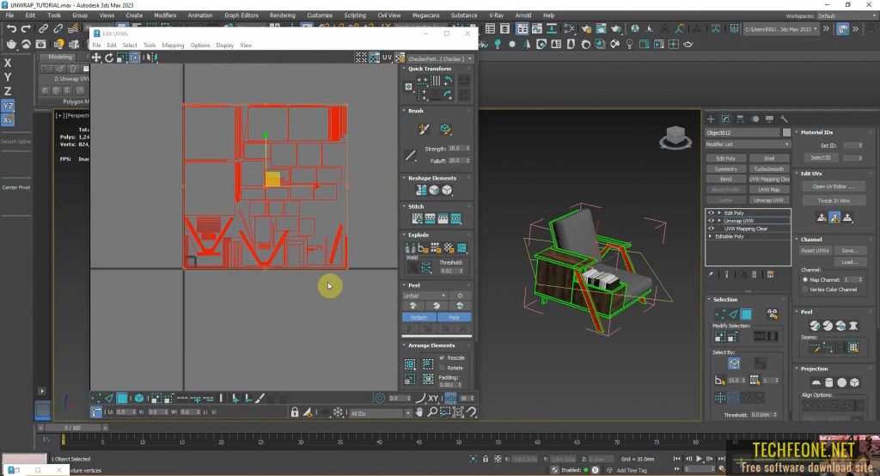Toggle the YZ axis constraint button
Image resolution: width=880 pixels, height=476 pixels.
click(x=8, y=106)
